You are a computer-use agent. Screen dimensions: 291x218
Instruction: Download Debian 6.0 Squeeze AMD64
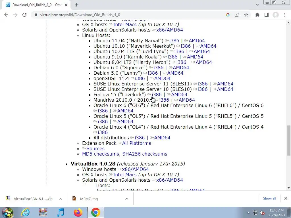[181, 68]
